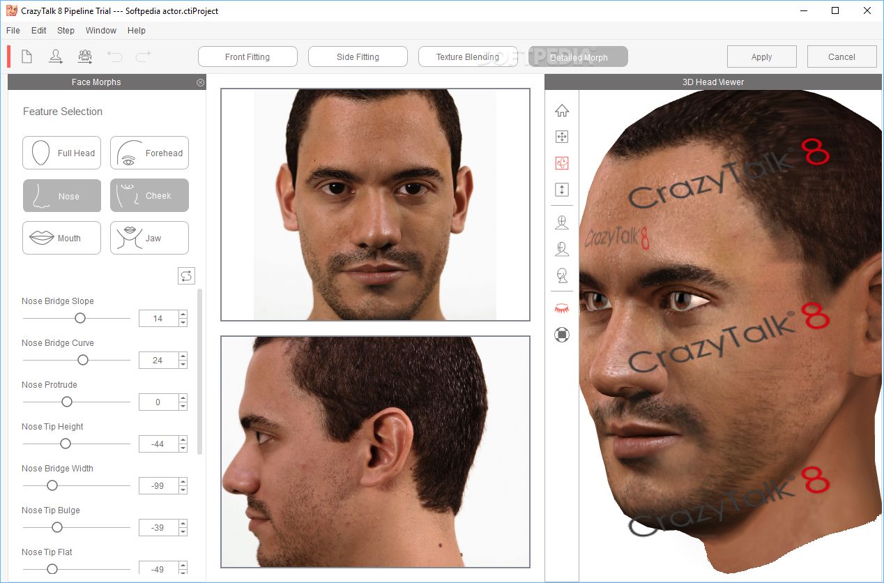Go to the Texture Blending step

(468, 57)
